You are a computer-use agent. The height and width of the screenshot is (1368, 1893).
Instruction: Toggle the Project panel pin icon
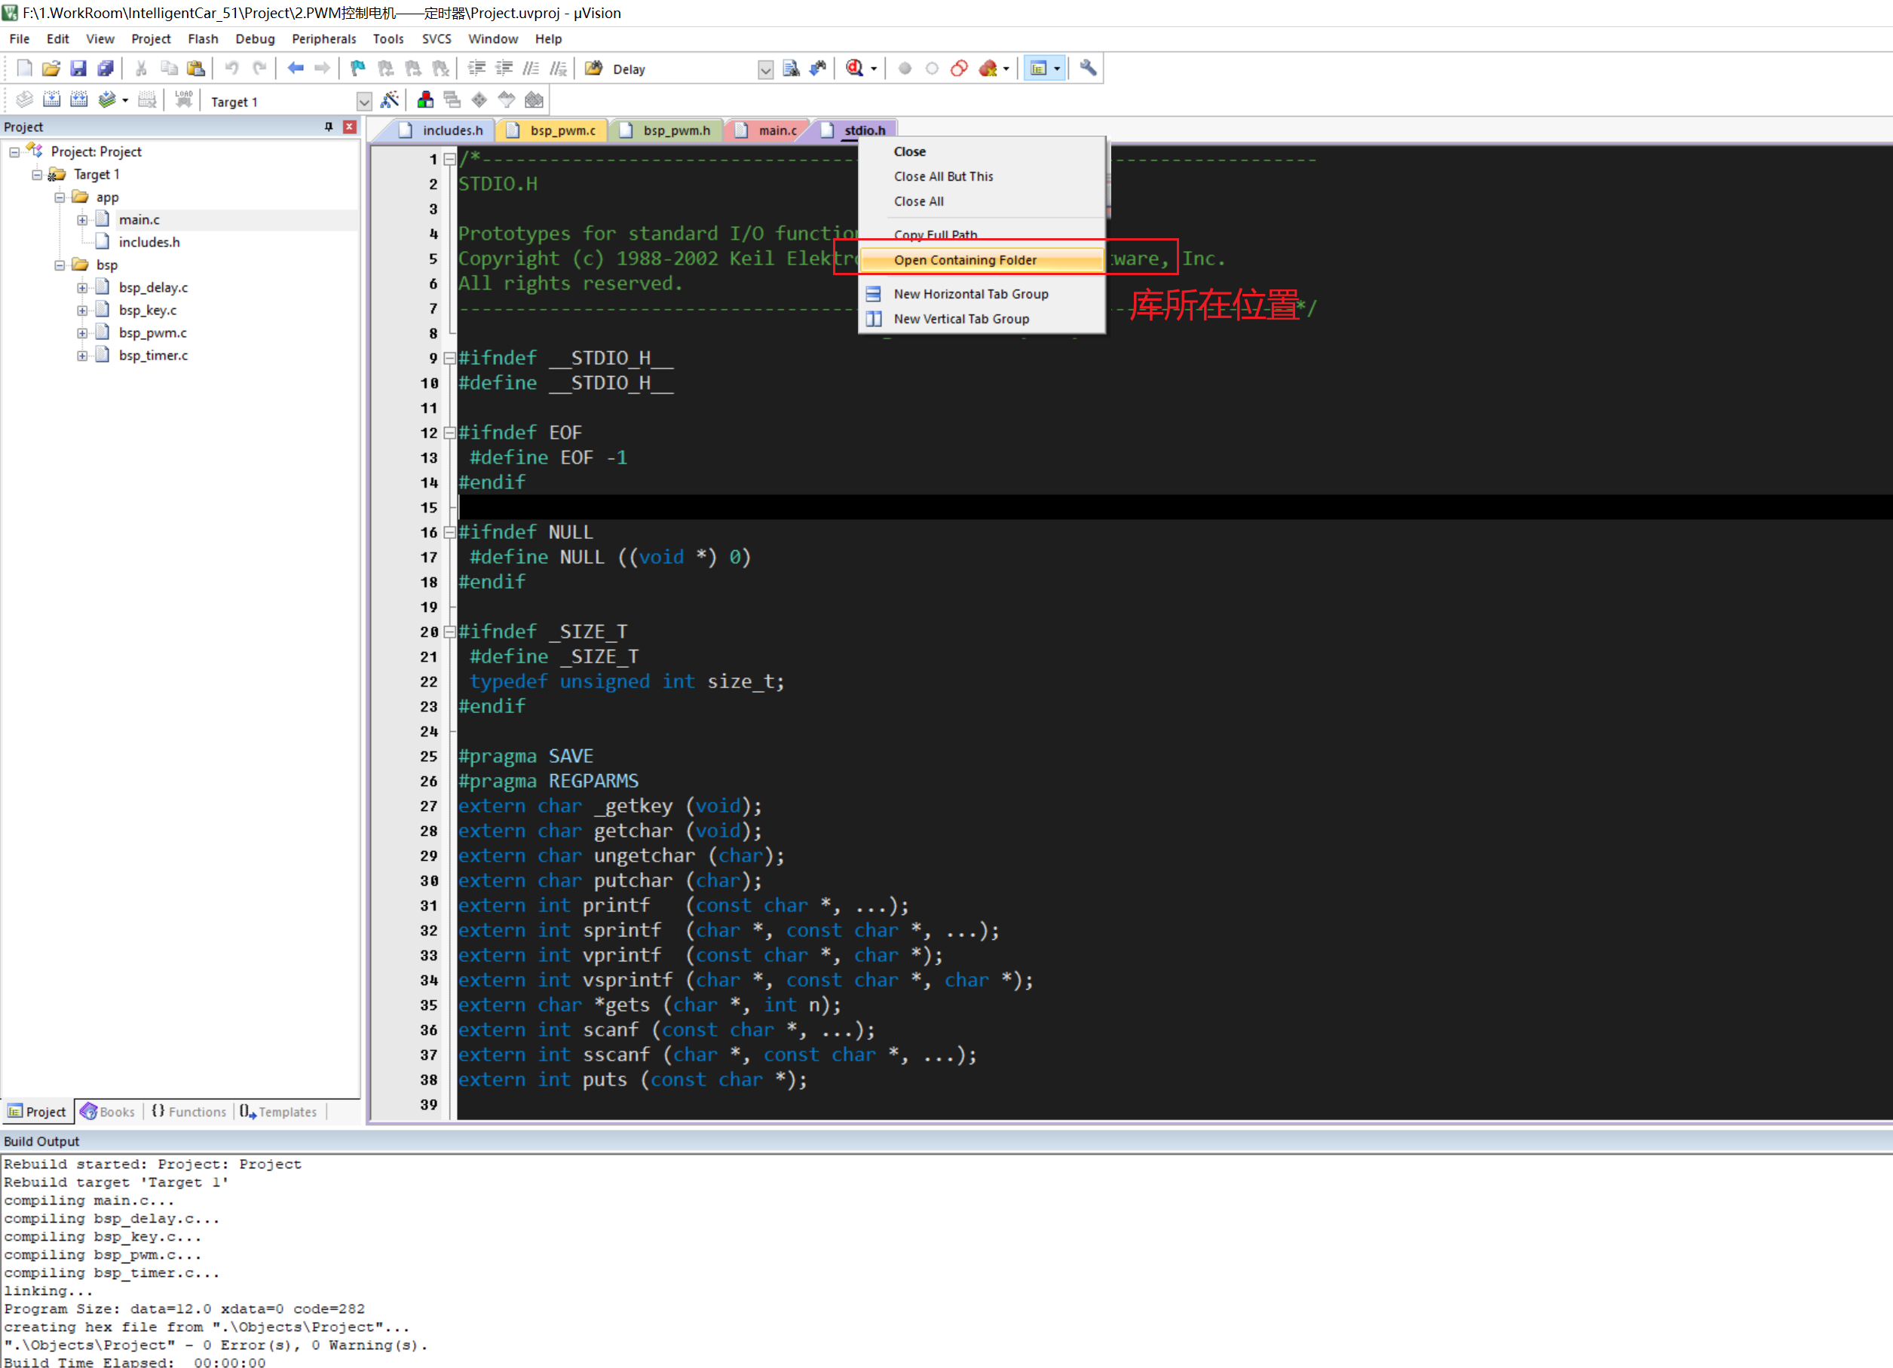pyautogui.click(x=328, y=127)
